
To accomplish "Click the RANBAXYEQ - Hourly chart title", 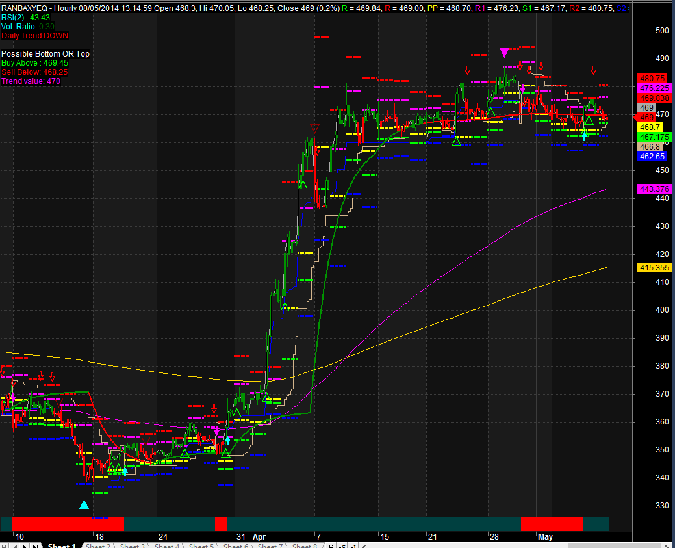I will [39, 8].
